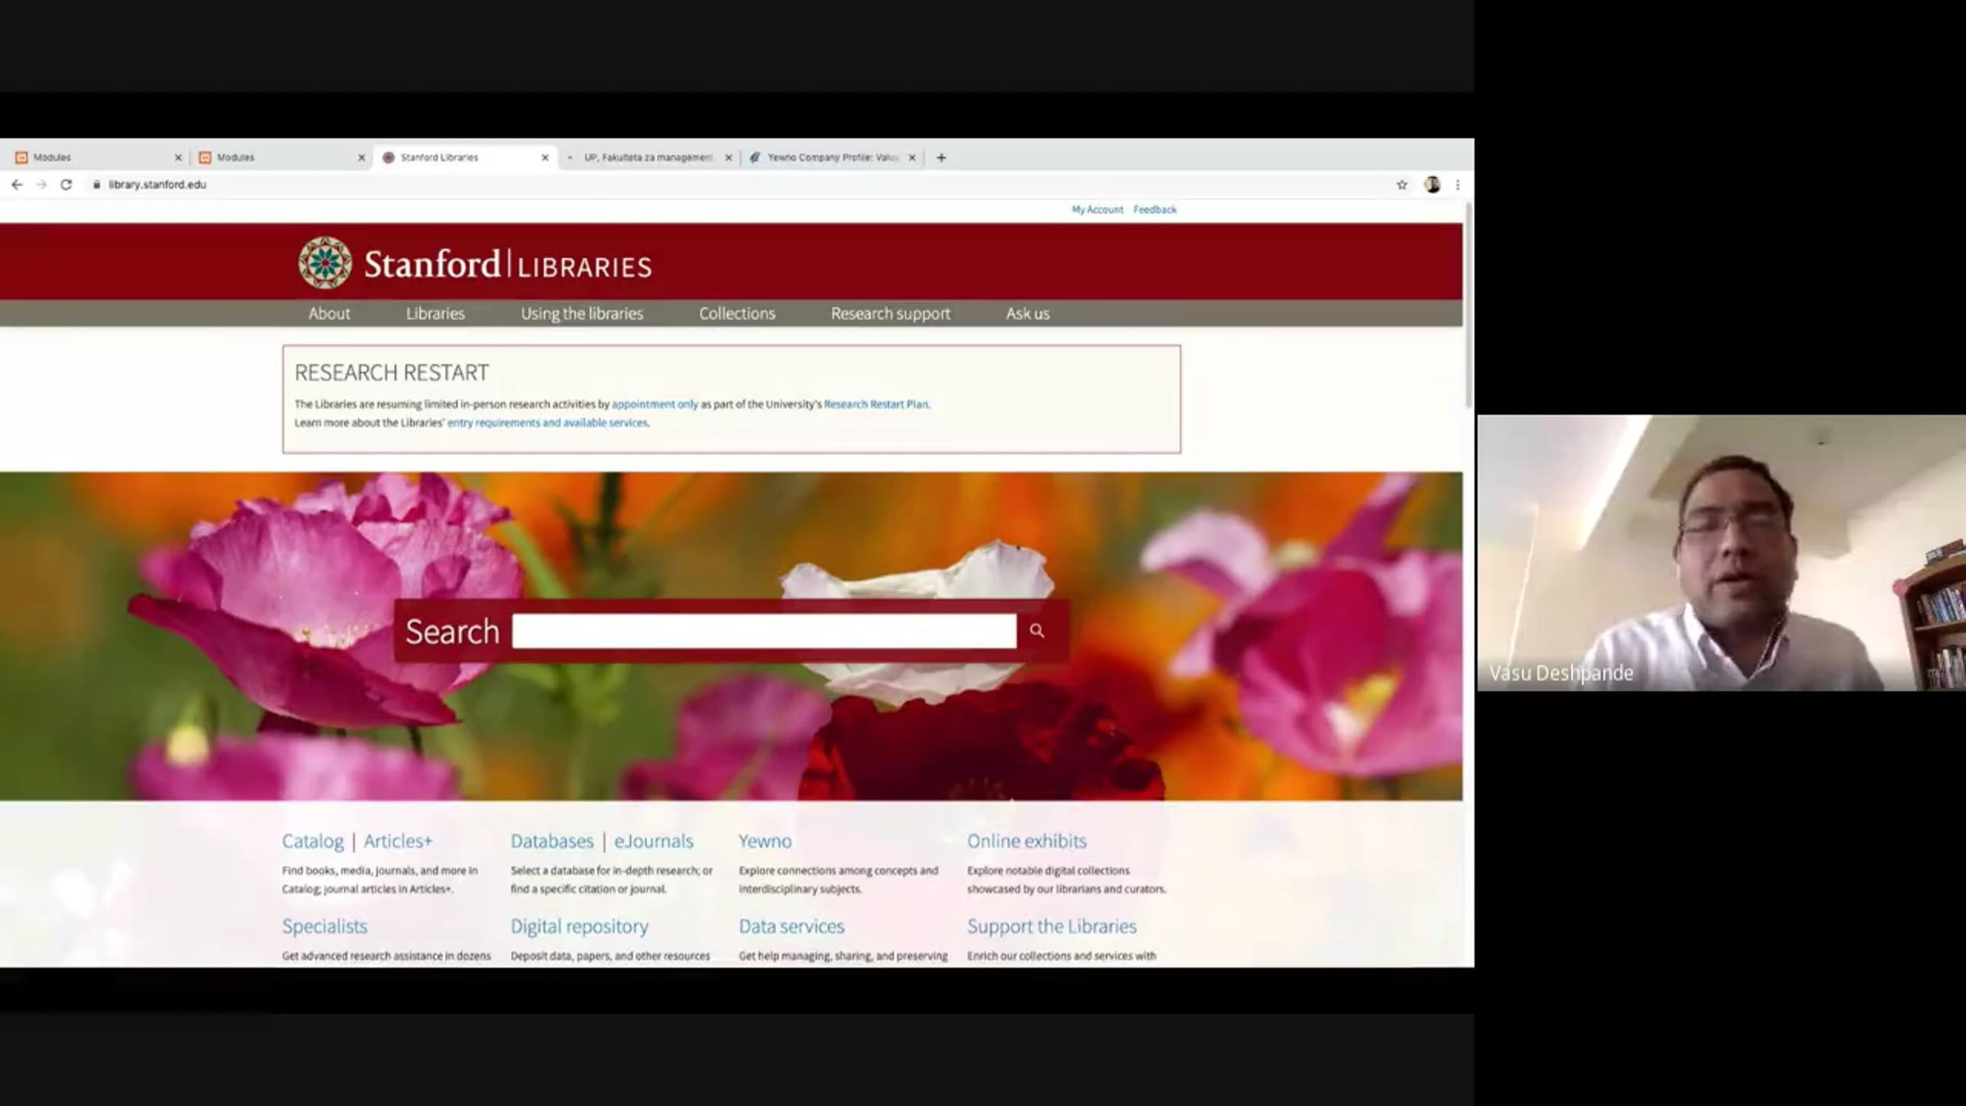The height and width of the screenshot is (1106, 1966).
Task: View site info via lock icon
Action: pyautogui.click(x=97, y=184)
